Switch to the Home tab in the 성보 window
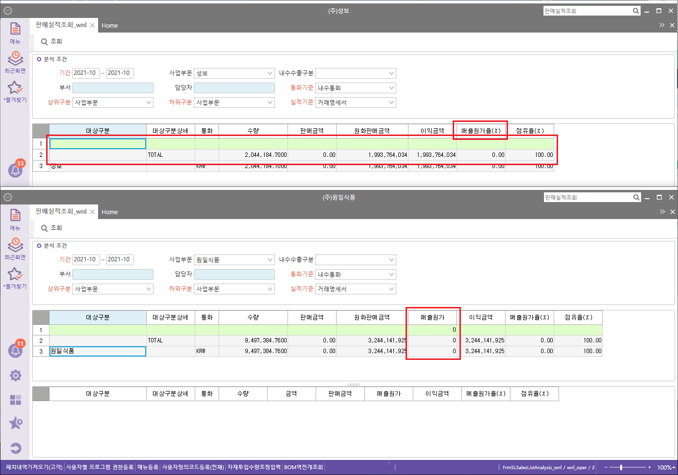 tap(110, 26)
